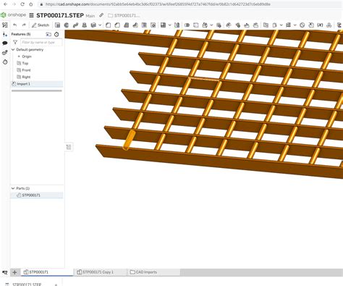Click the list toggle icon beside the feature panel
Image resolution: width=343 pixels, height=286 pixels.
[69, 147]
